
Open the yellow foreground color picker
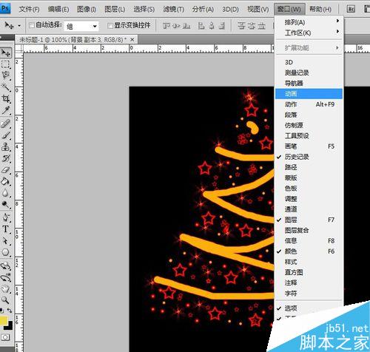4,320
